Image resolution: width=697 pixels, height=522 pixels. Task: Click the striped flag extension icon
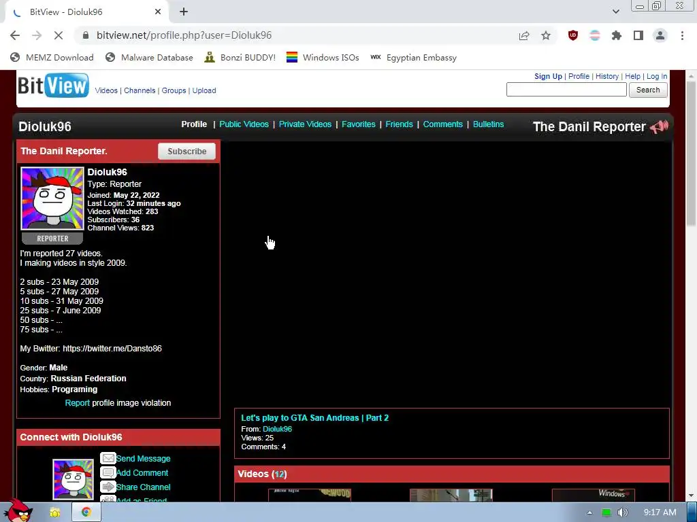coord(595,35)
